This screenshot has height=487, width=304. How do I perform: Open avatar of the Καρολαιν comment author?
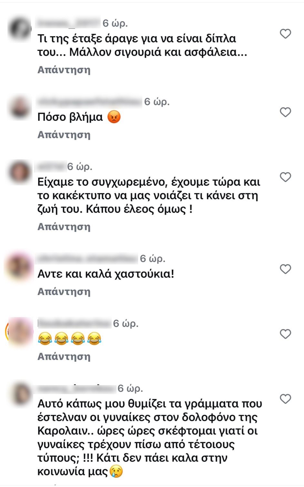[20, 393]
